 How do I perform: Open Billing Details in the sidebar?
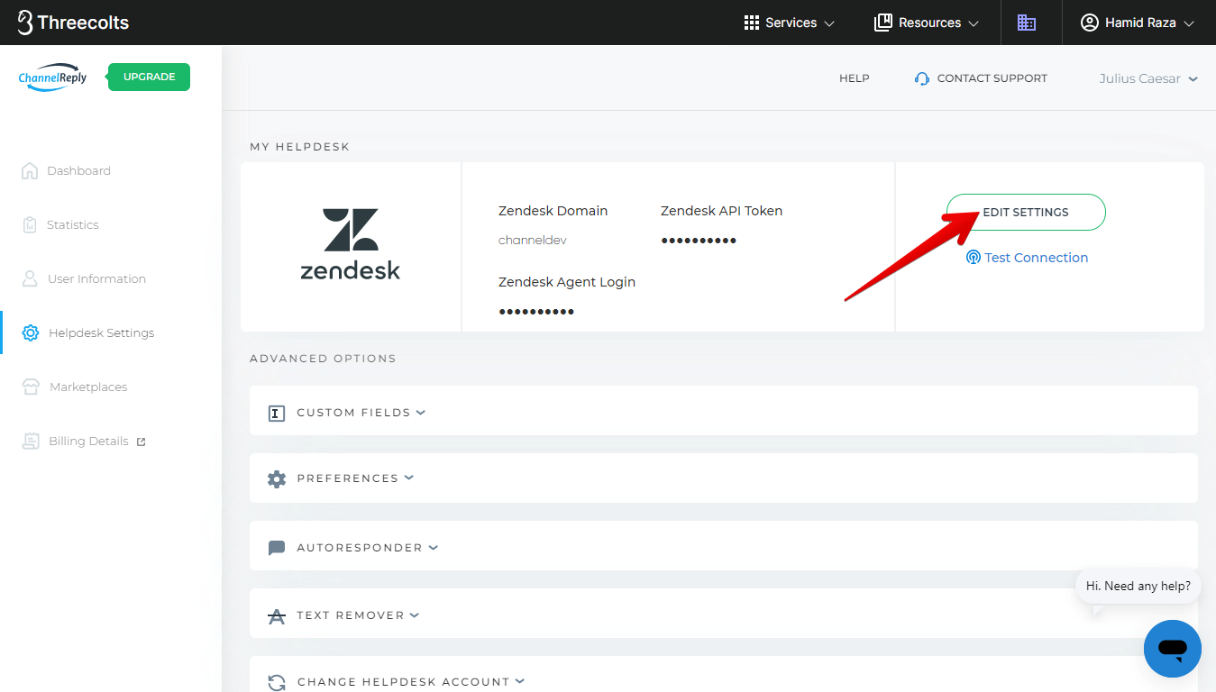(88, 441)
